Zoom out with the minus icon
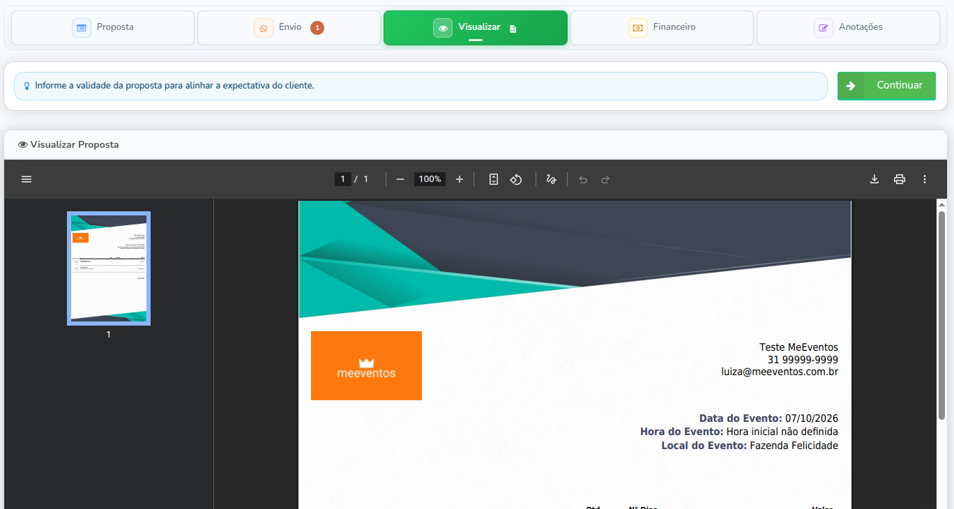Image resolution: width=954 pixels, height=509 pixels. click(x=400, y=179)
